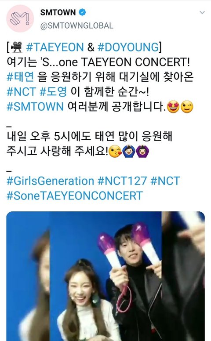Viewport: 211px width, 341px height.
Task: Click the blue verified badge
Action: [82, 12]
